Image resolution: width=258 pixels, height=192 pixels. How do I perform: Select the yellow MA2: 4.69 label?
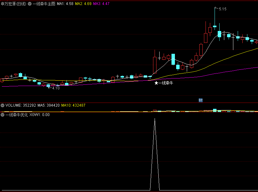click(x=83, y=4)
